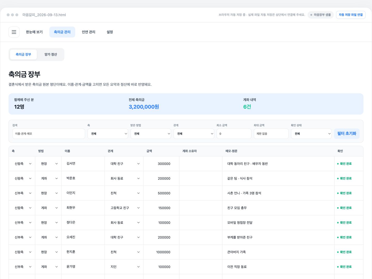
Task: Switch to 한눈에 보기 tab
Action: [x=34, y=32]
